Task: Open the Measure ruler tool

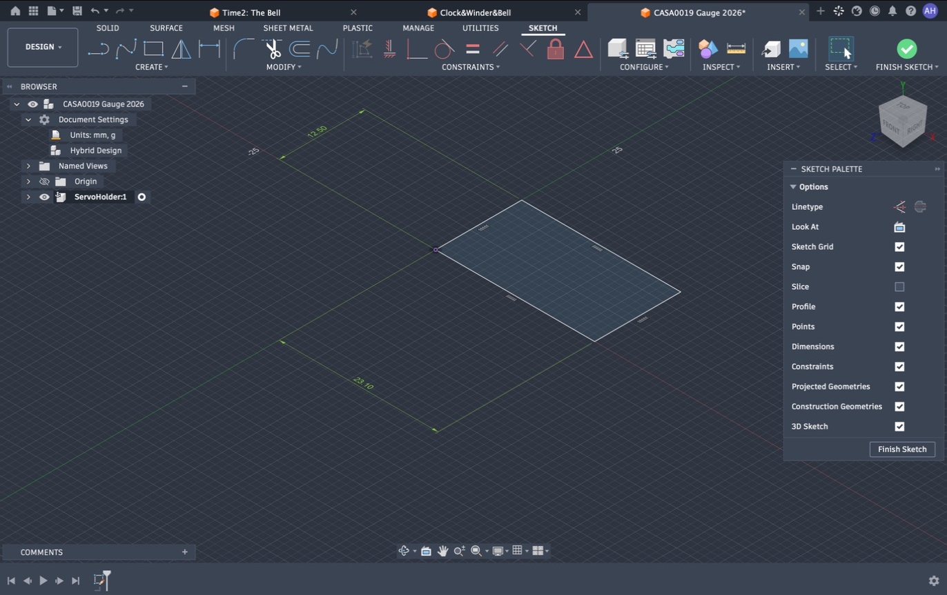Action: pyautogui.click(x=736, y=48)
